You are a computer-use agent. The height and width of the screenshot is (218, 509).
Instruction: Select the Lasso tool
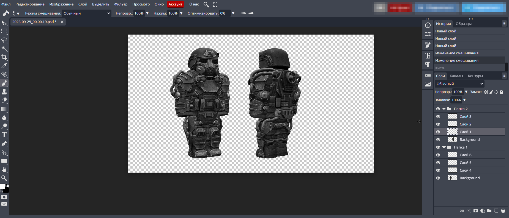point(4,40)
